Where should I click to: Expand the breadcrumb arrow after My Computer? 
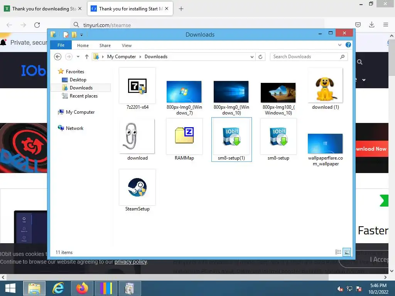tap(140, 57)
